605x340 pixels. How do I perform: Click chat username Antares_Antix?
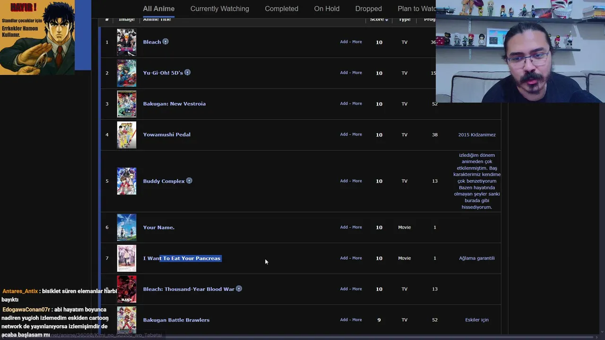[20, 291]
